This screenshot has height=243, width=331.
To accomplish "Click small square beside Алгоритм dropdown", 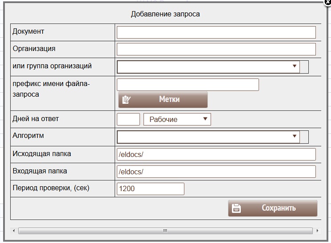I will (x=304, y=137).
